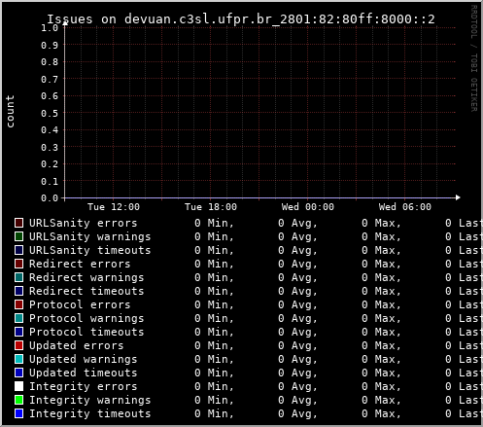Viewport: 483px width, 427px height.
Task: Click the URLSanity errors color swatch
Action: (18, 223)
